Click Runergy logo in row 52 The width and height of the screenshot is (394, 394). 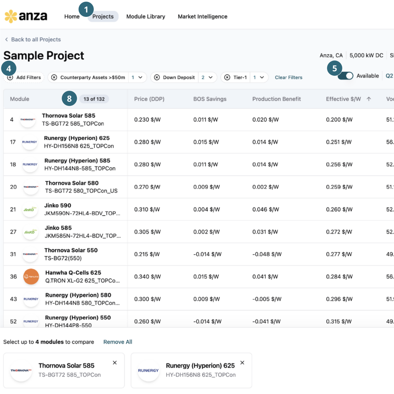pos(31,322)
